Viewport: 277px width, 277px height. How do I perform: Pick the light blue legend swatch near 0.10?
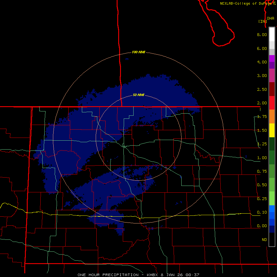click(x=272, y=209)
